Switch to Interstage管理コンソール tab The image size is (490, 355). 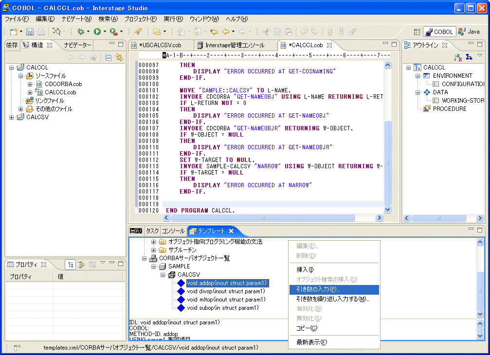coord(235,45)
